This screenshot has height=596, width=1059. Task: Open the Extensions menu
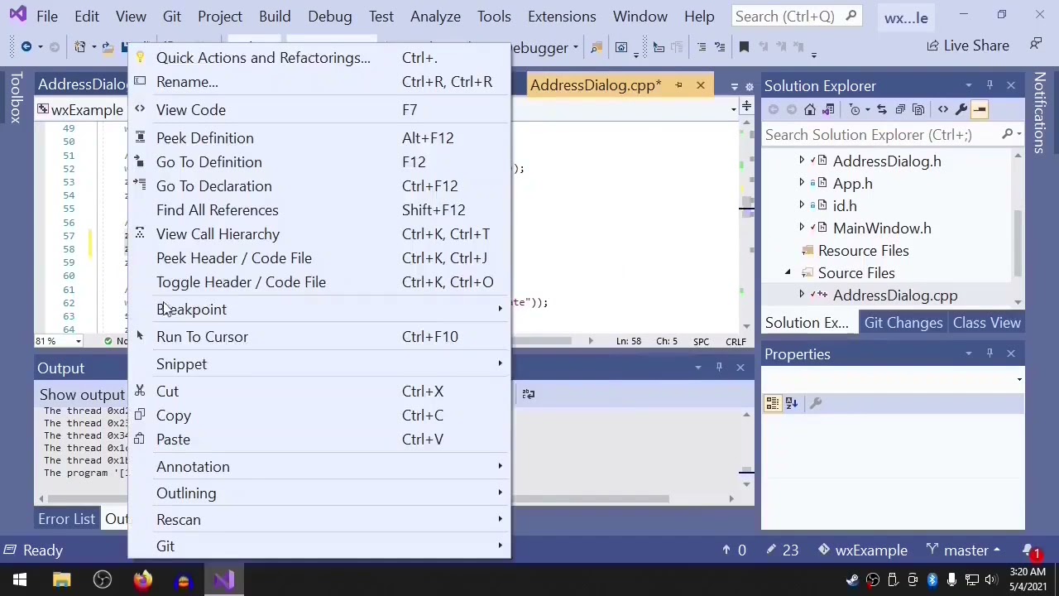point(562,17)
